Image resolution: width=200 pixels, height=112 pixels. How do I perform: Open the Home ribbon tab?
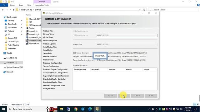(x=12, y=5)
